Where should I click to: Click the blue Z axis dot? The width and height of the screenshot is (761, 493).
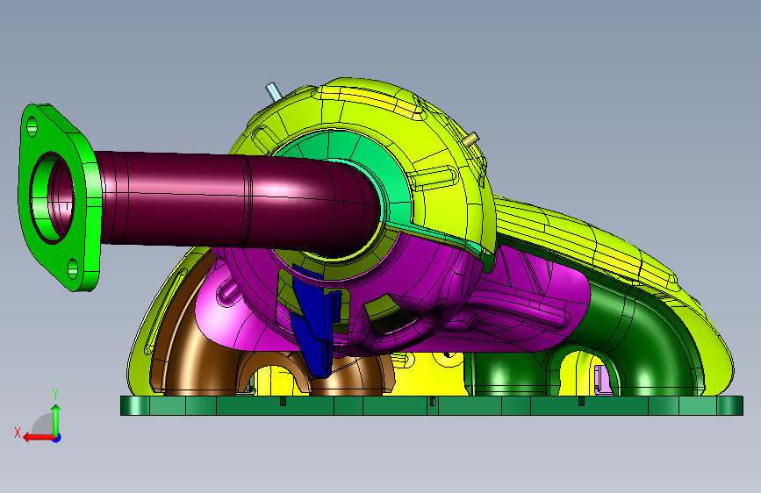[57, 438]
